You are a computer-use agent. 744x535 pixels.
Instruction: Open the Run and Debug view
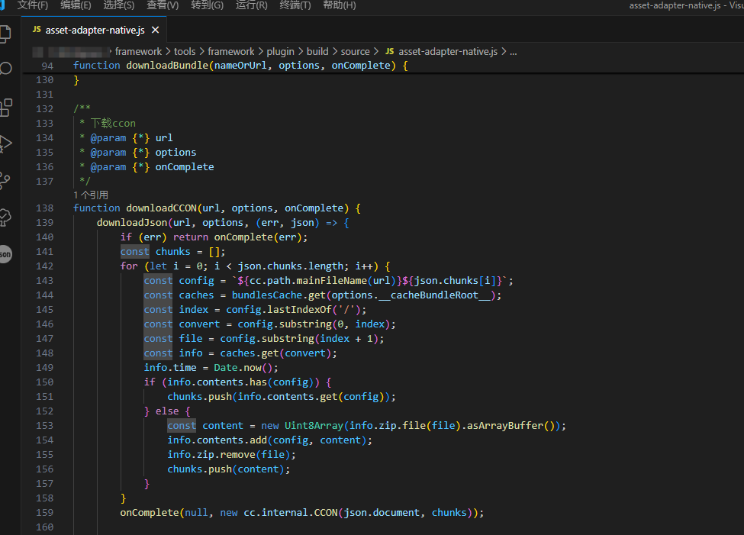tap(5, 143)
